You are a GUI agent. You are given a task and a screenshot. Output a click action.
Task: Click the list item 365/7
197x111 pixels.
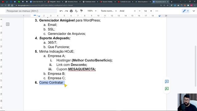pyautogui.click(x=52, y=43)
